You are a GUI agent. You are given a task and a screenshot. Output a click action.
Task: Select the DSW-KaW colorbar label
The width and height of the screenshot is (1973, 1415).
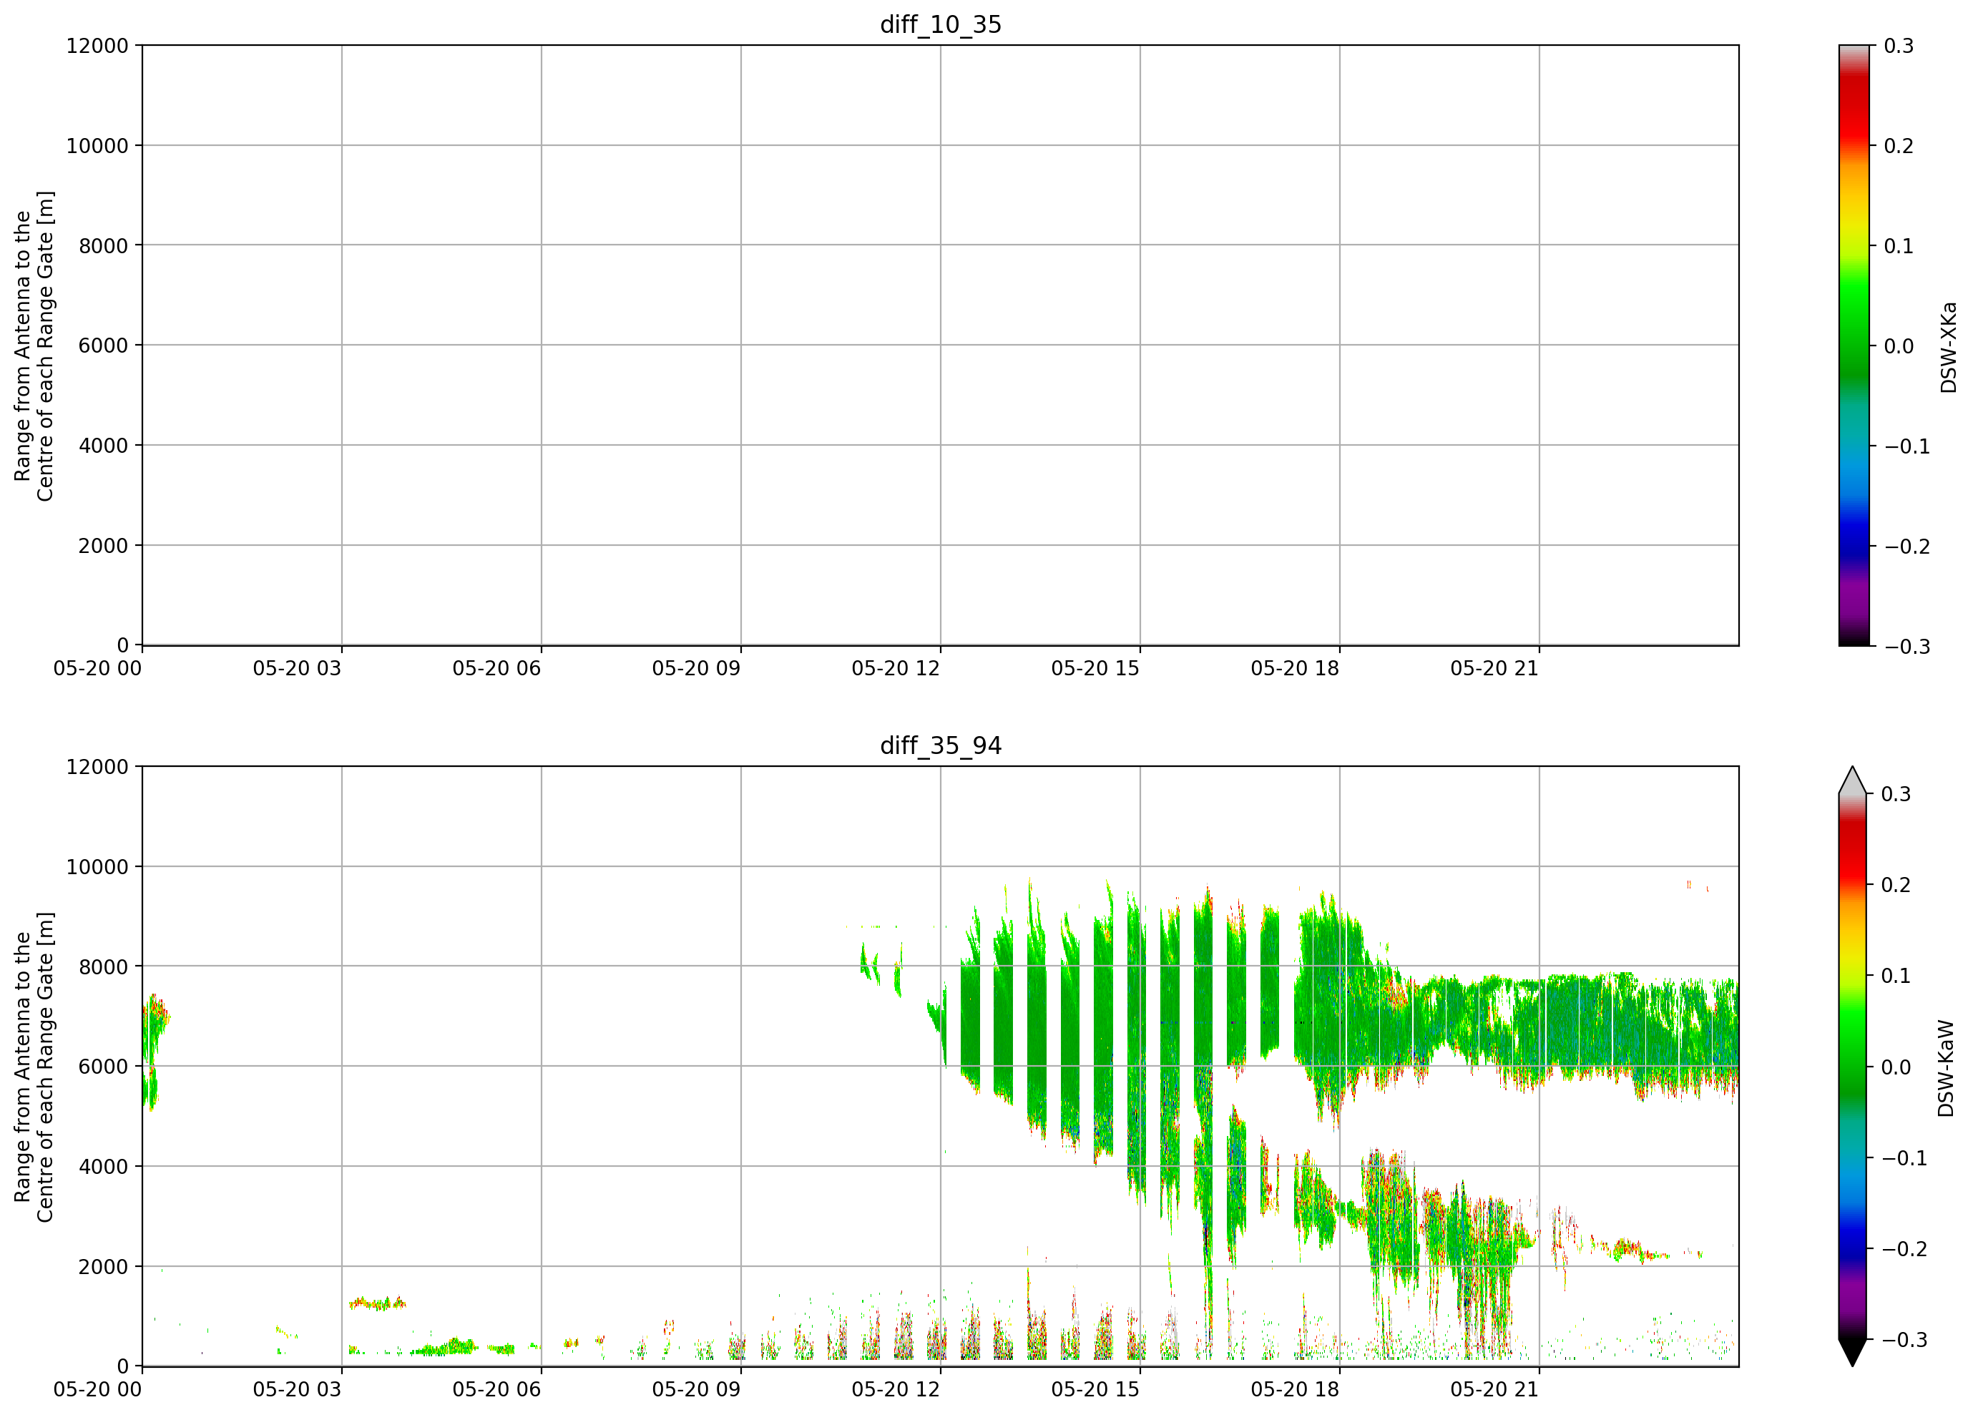click(x=1946, y=1068)
